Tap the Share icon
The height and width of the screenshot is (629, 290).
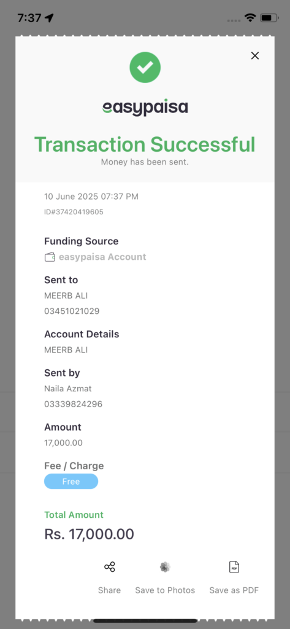pyautogui.click(x=109, y=567)
